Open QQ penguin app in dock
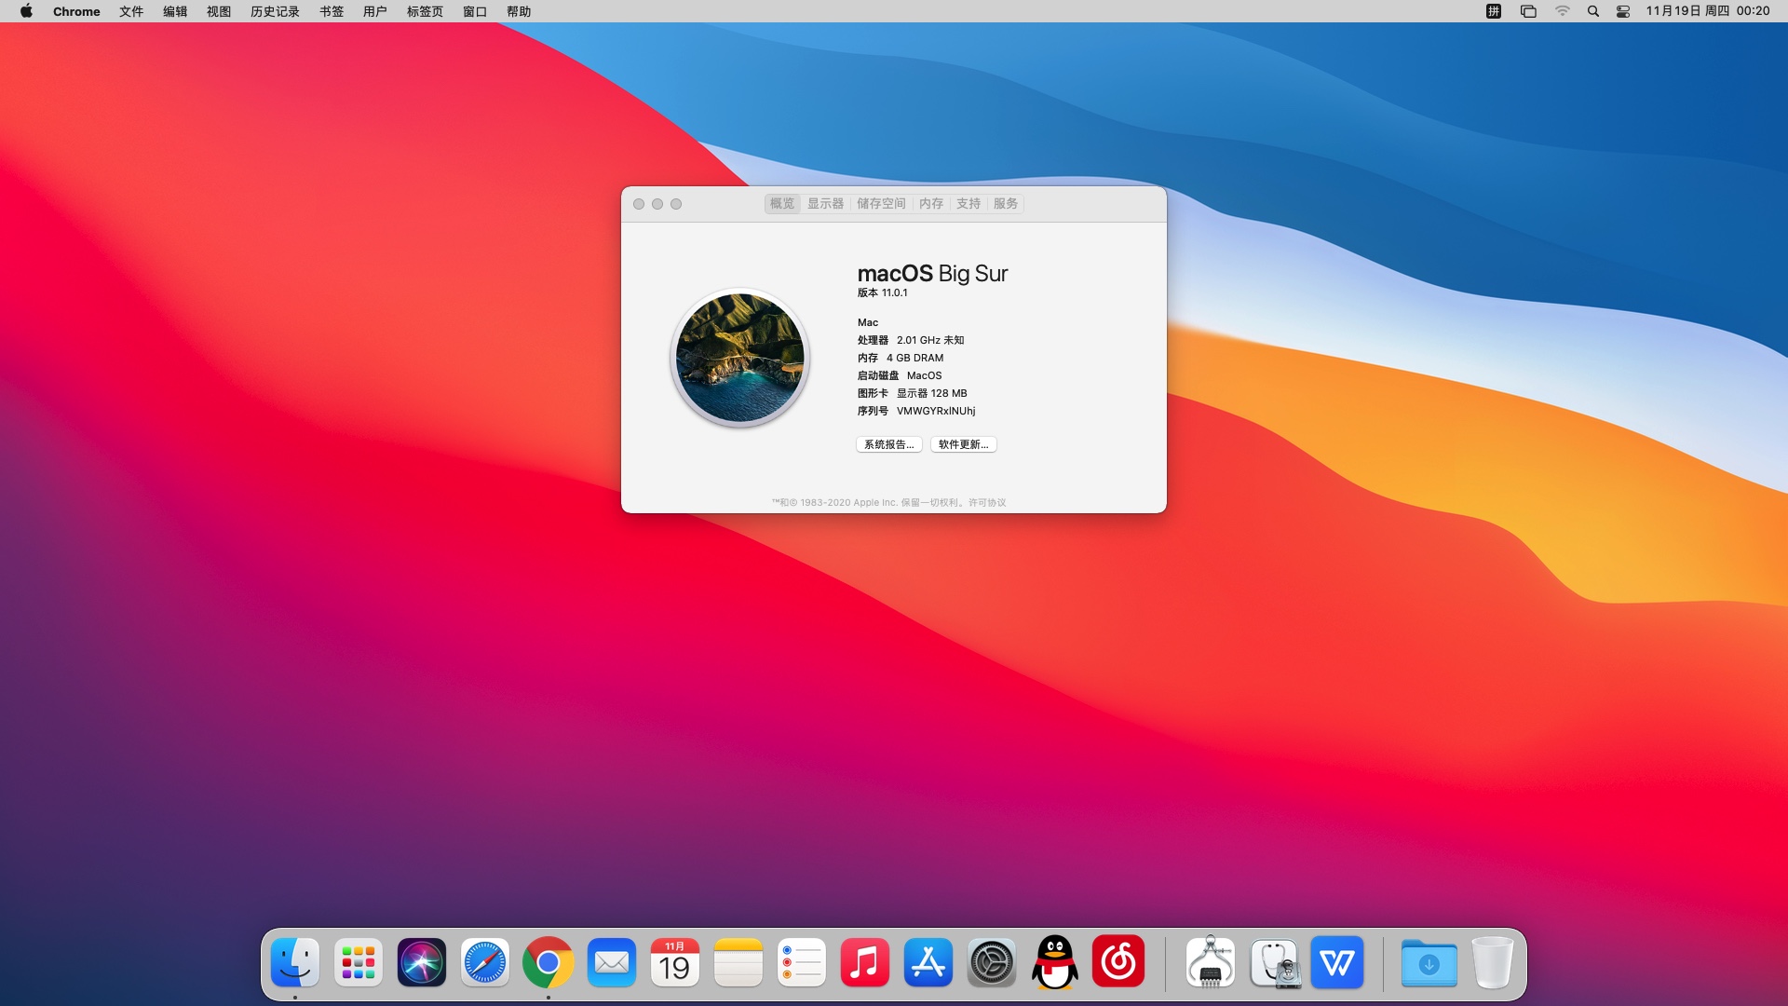Screen dimensions: 1788x1006 (1055, 963)
